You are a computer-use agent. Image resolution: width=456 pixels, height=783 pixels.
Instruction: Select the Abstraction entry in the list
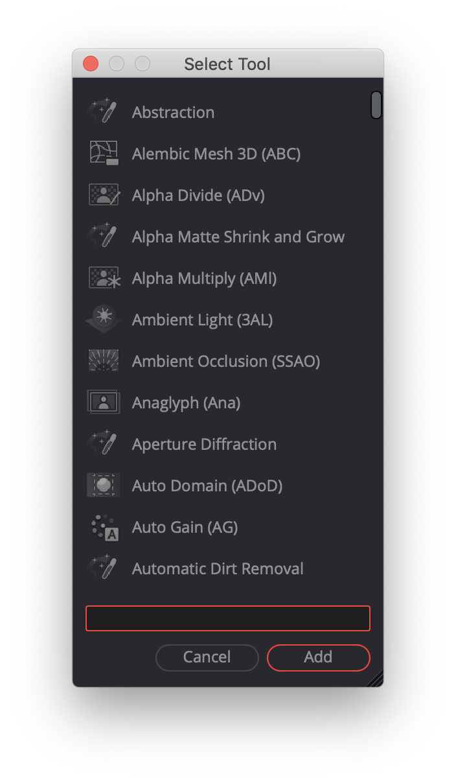[173, 111]
